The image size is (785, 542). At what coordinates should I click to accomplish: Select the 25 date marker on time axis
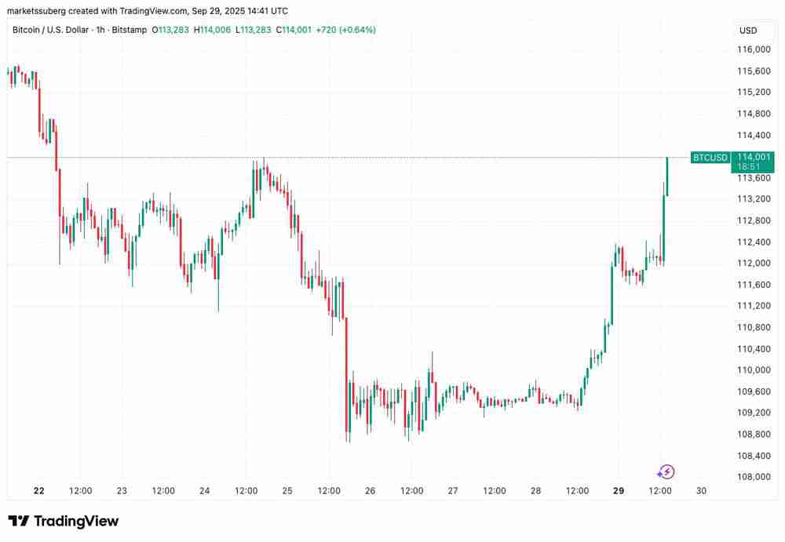click(x=287, y=491)
